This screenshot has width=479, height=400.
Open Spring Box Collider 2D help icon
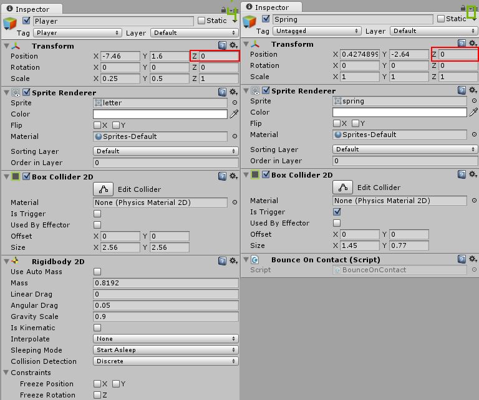tap(462, 174)
